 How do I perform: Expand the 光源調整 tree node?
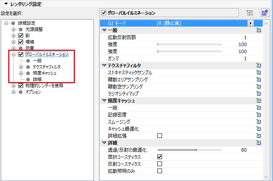point(13,29)
